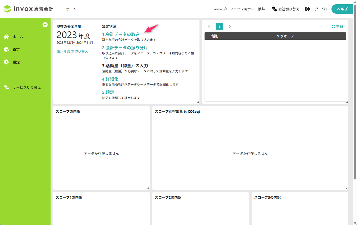This screenshot has width=357, height=225.
Task: Click the サービス切り替え swap arrows icon
Action: tap(6, 87)
